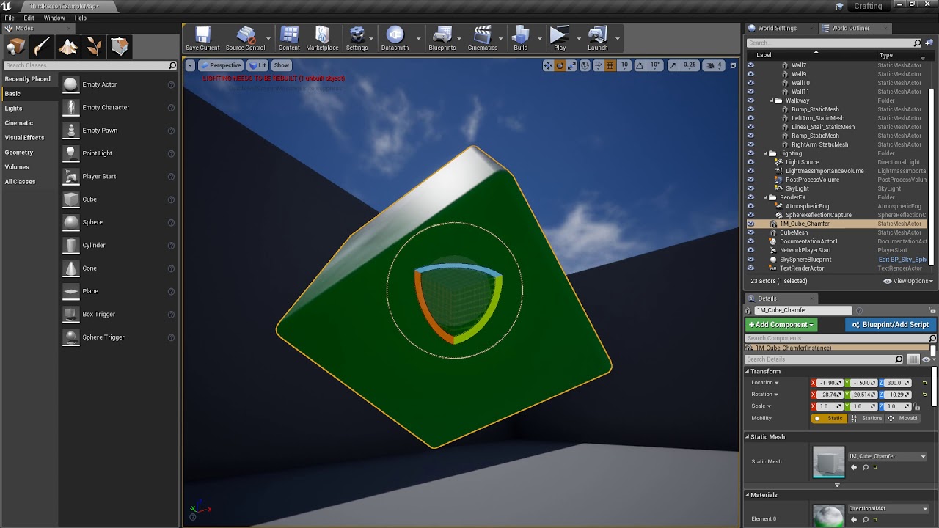Screen dimensions: 939x528
Task: Toggle visibility of SkyLight actor
Action: click(750, 188)
